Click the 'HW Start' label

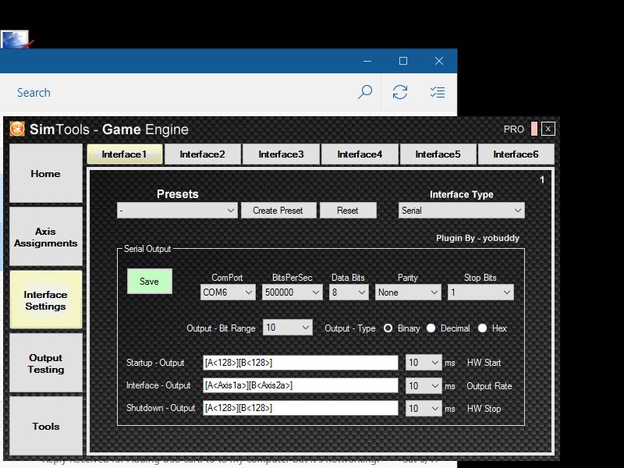click(484, 363)
